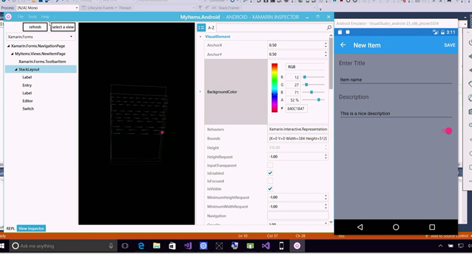Collapse the VisualElement property group
This screenshot has height=254, width=472.
200,37
